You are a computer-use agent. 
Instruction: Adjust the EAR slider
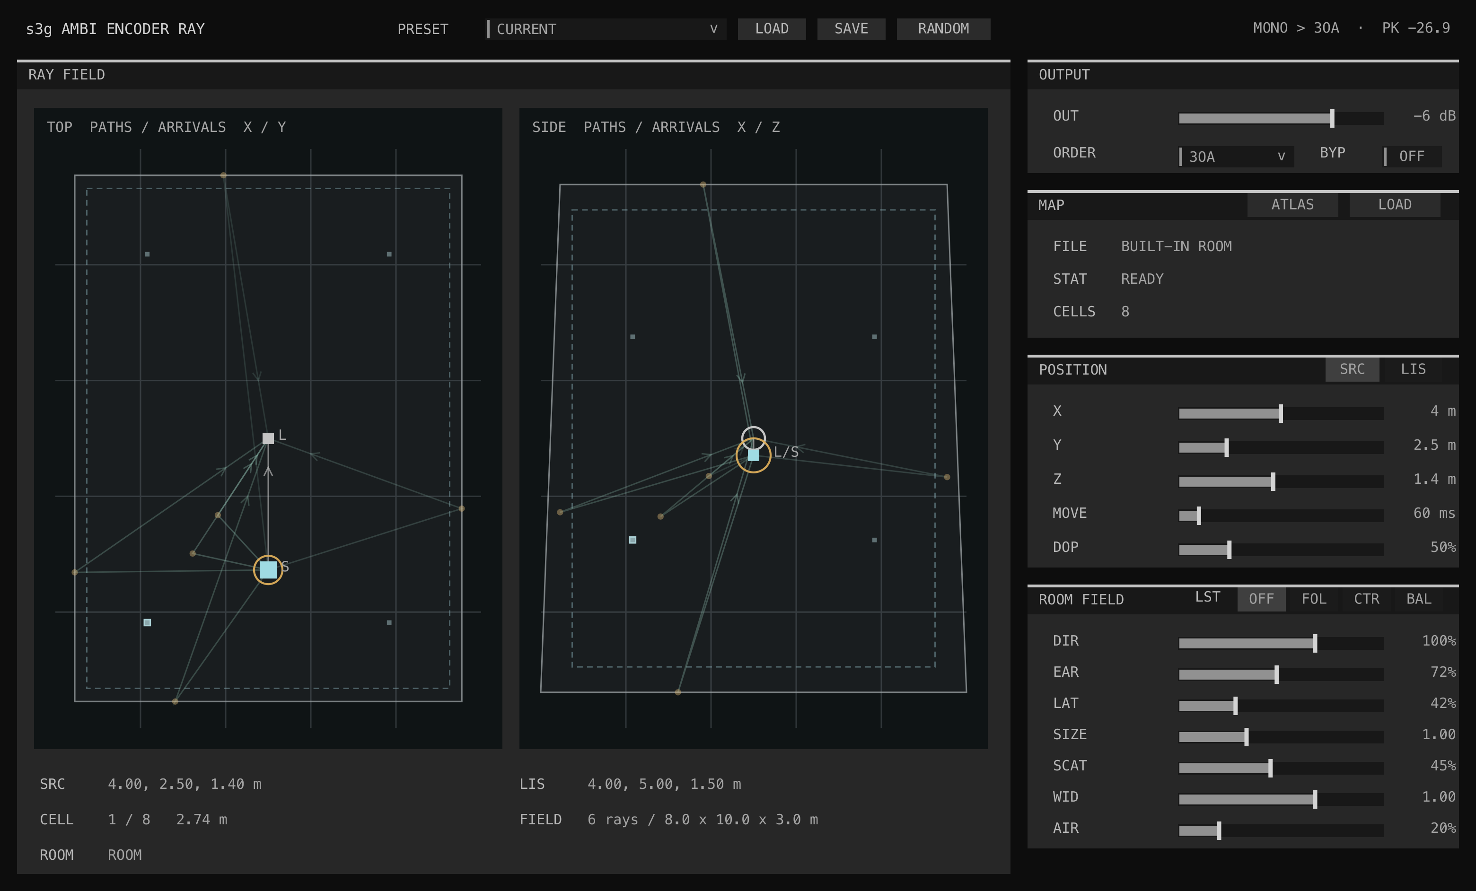coord(1281,674)
